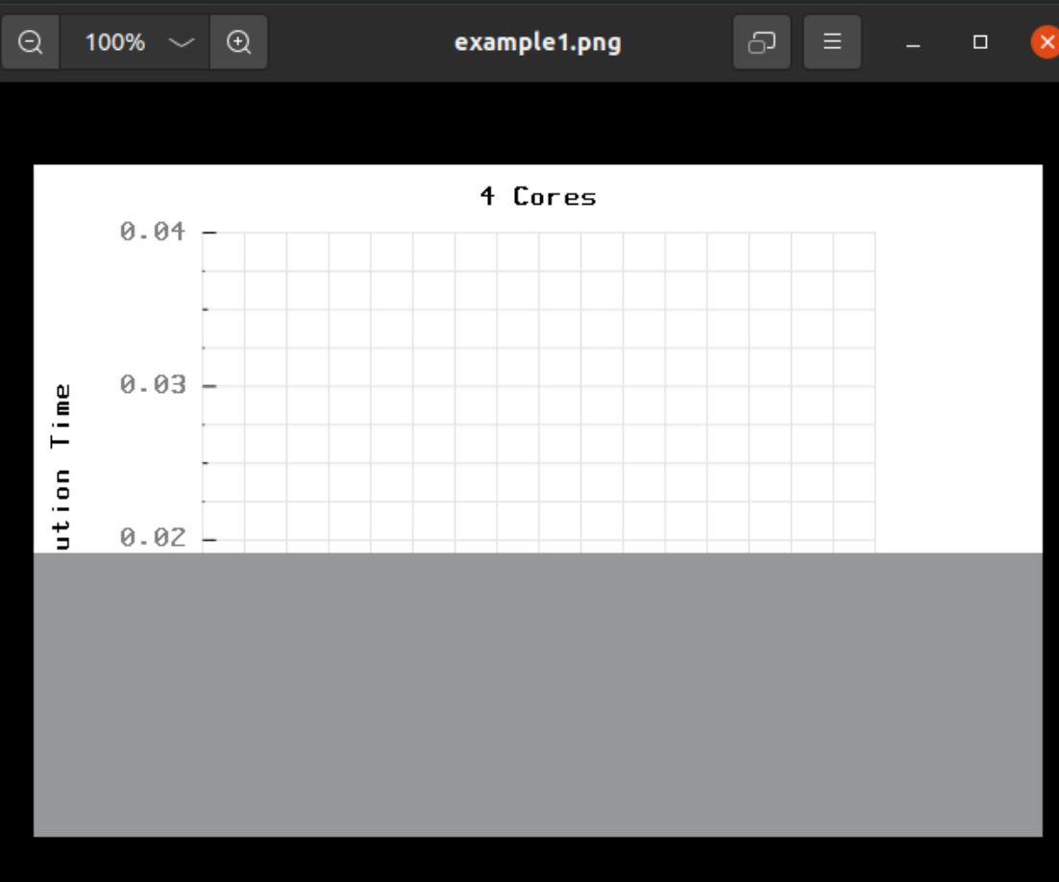Click the 0.04 y-axis label
The image size is (1059, 882).
pos(153,232)
